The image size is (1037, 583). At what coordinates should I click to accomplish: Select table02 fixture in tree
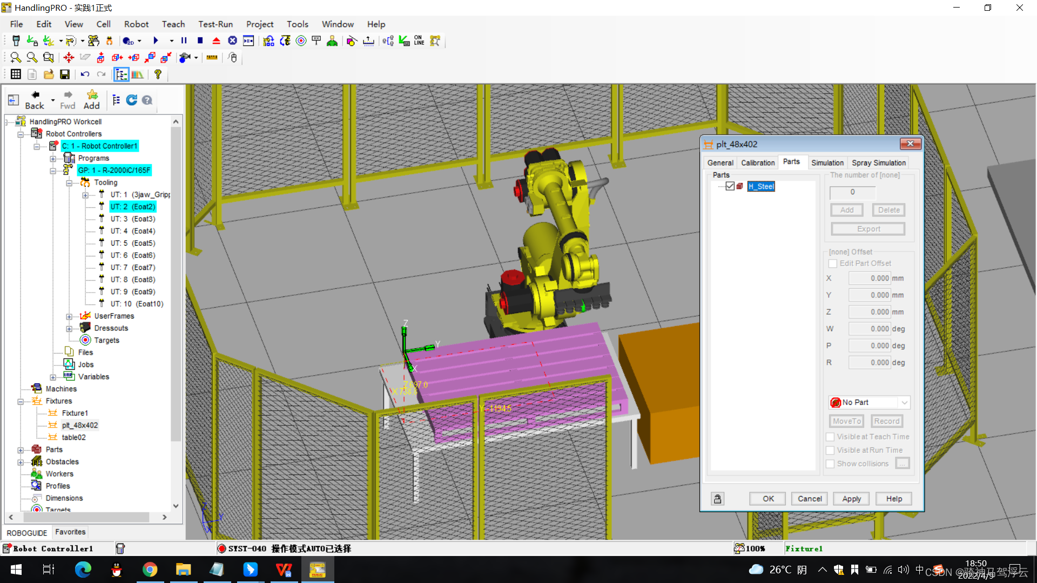[73, 438]
